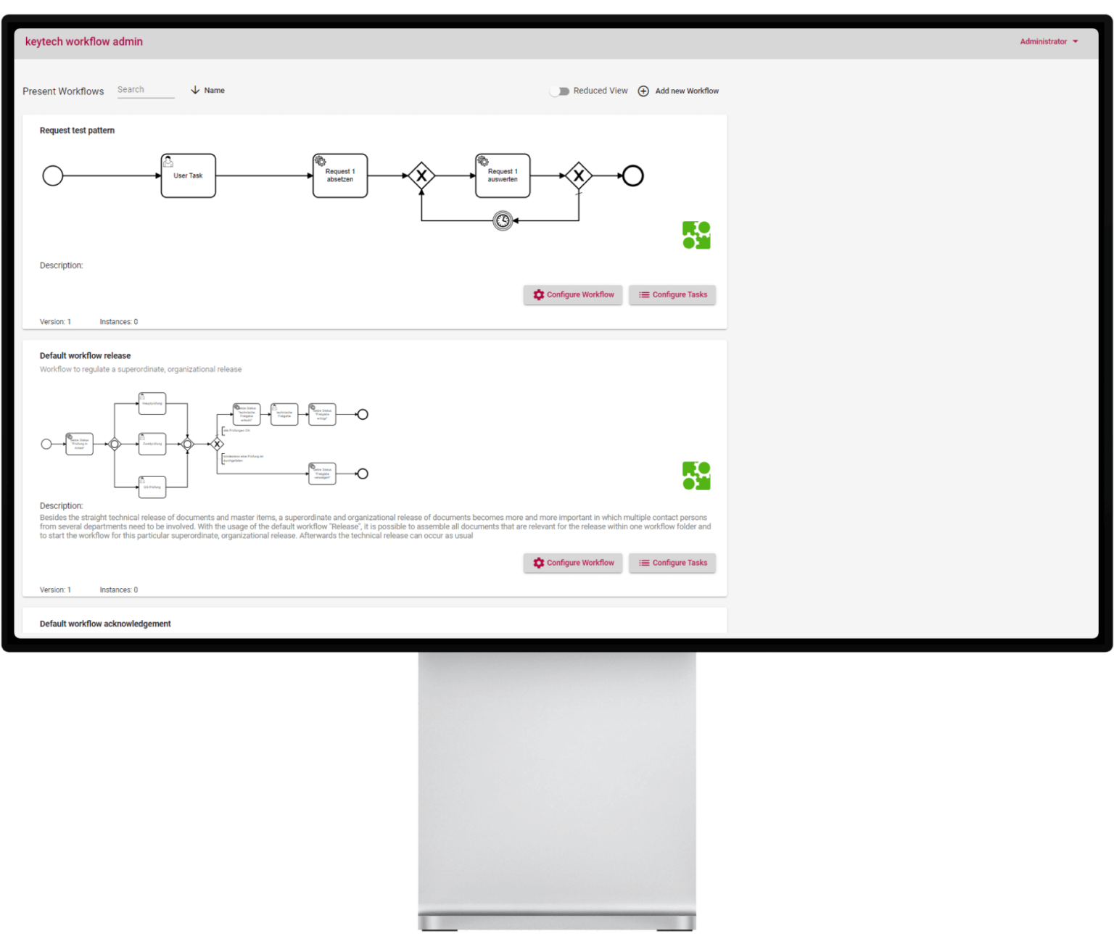
Task: Click the green puzzle icon in Default workflow release
Action: [x=696, y=476]
